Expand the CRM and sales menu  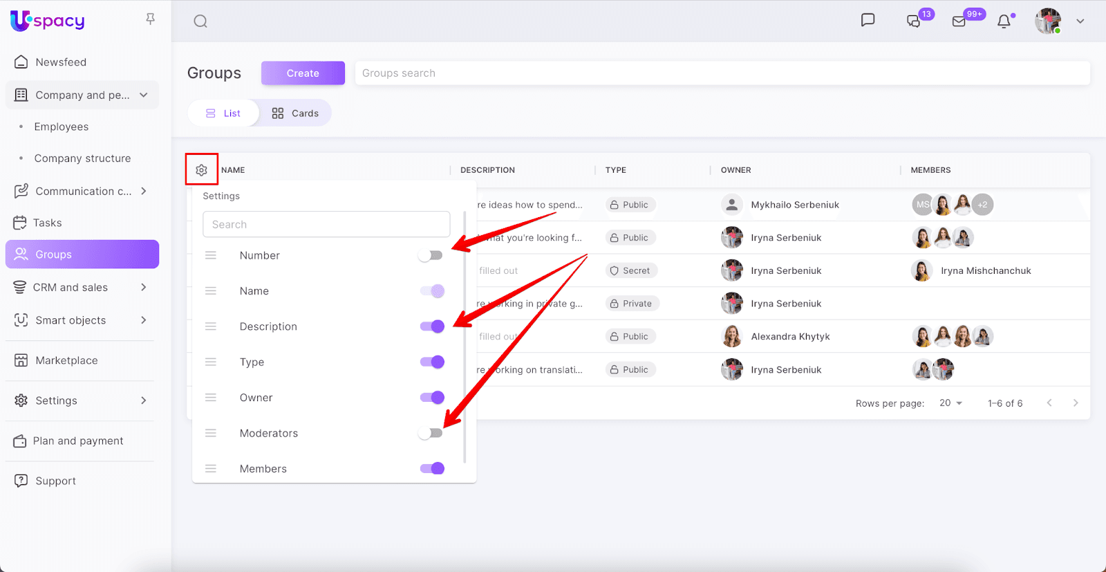(x=143, y=287)
